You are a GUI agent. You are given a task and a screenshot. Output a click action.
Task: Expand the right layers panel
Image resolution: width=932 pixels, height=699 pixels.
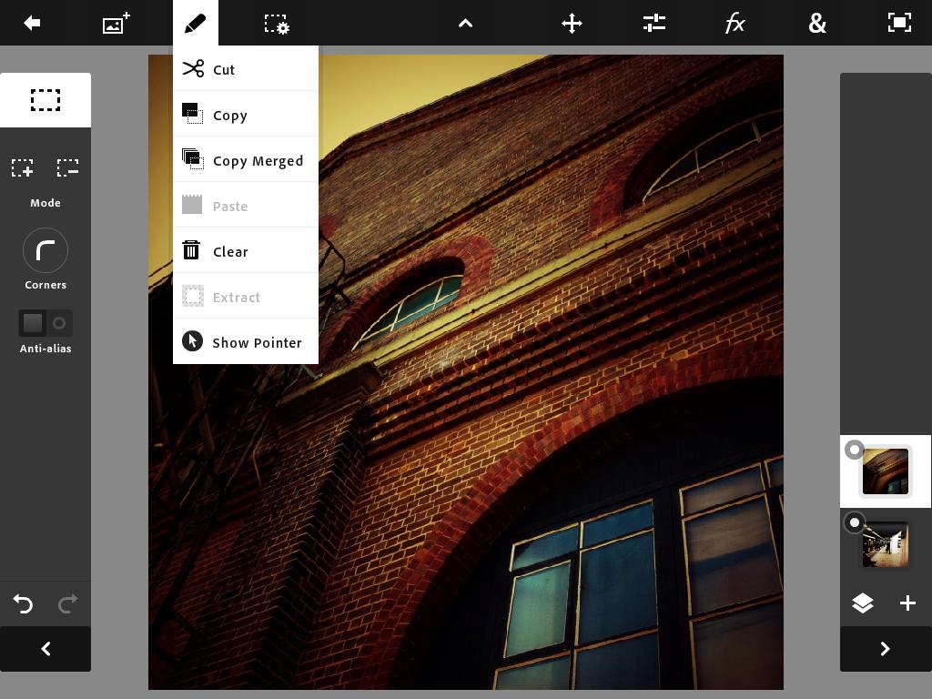[885, 649]
